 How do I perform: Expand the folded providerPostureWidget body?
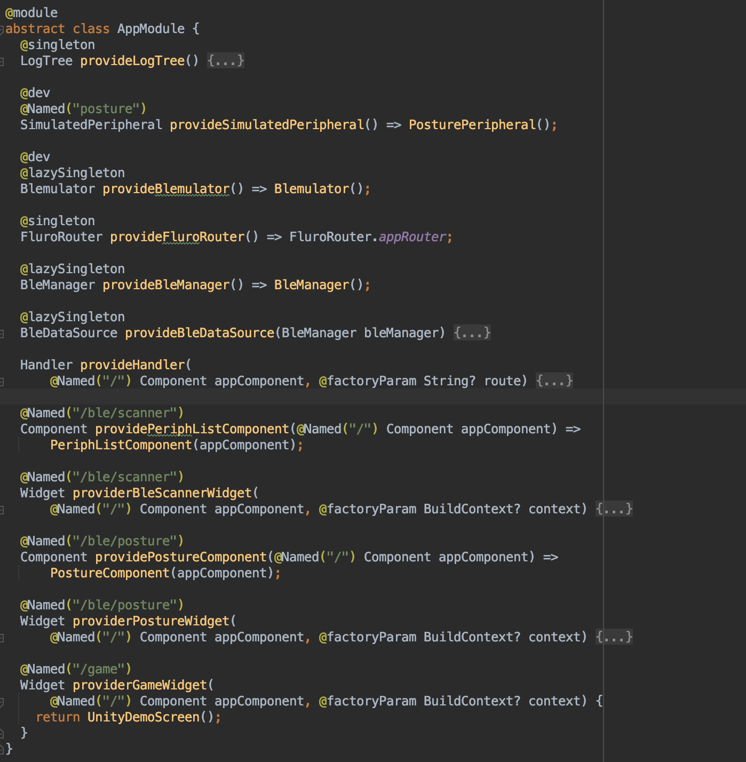614,637
